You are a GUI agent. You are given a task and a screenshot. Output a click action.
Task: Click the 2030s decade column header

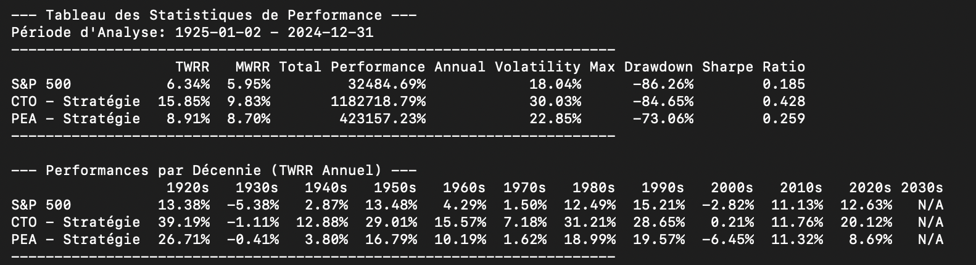pos(922,188)
